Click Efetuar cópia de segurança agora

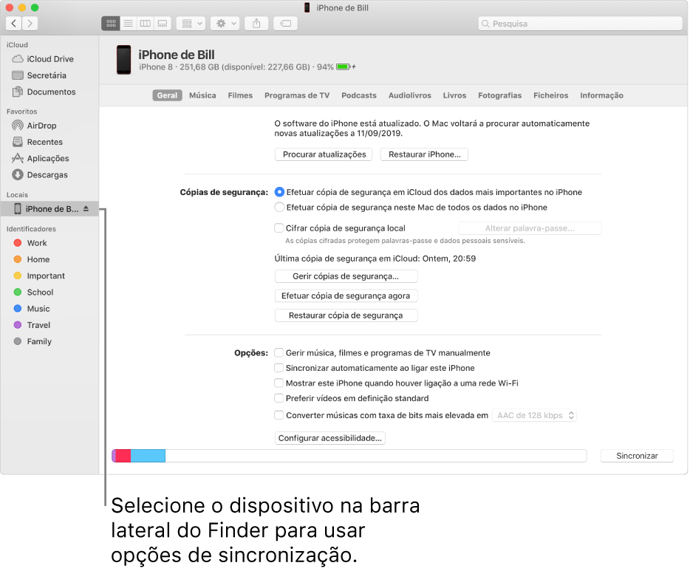click(x=346, y=295)
